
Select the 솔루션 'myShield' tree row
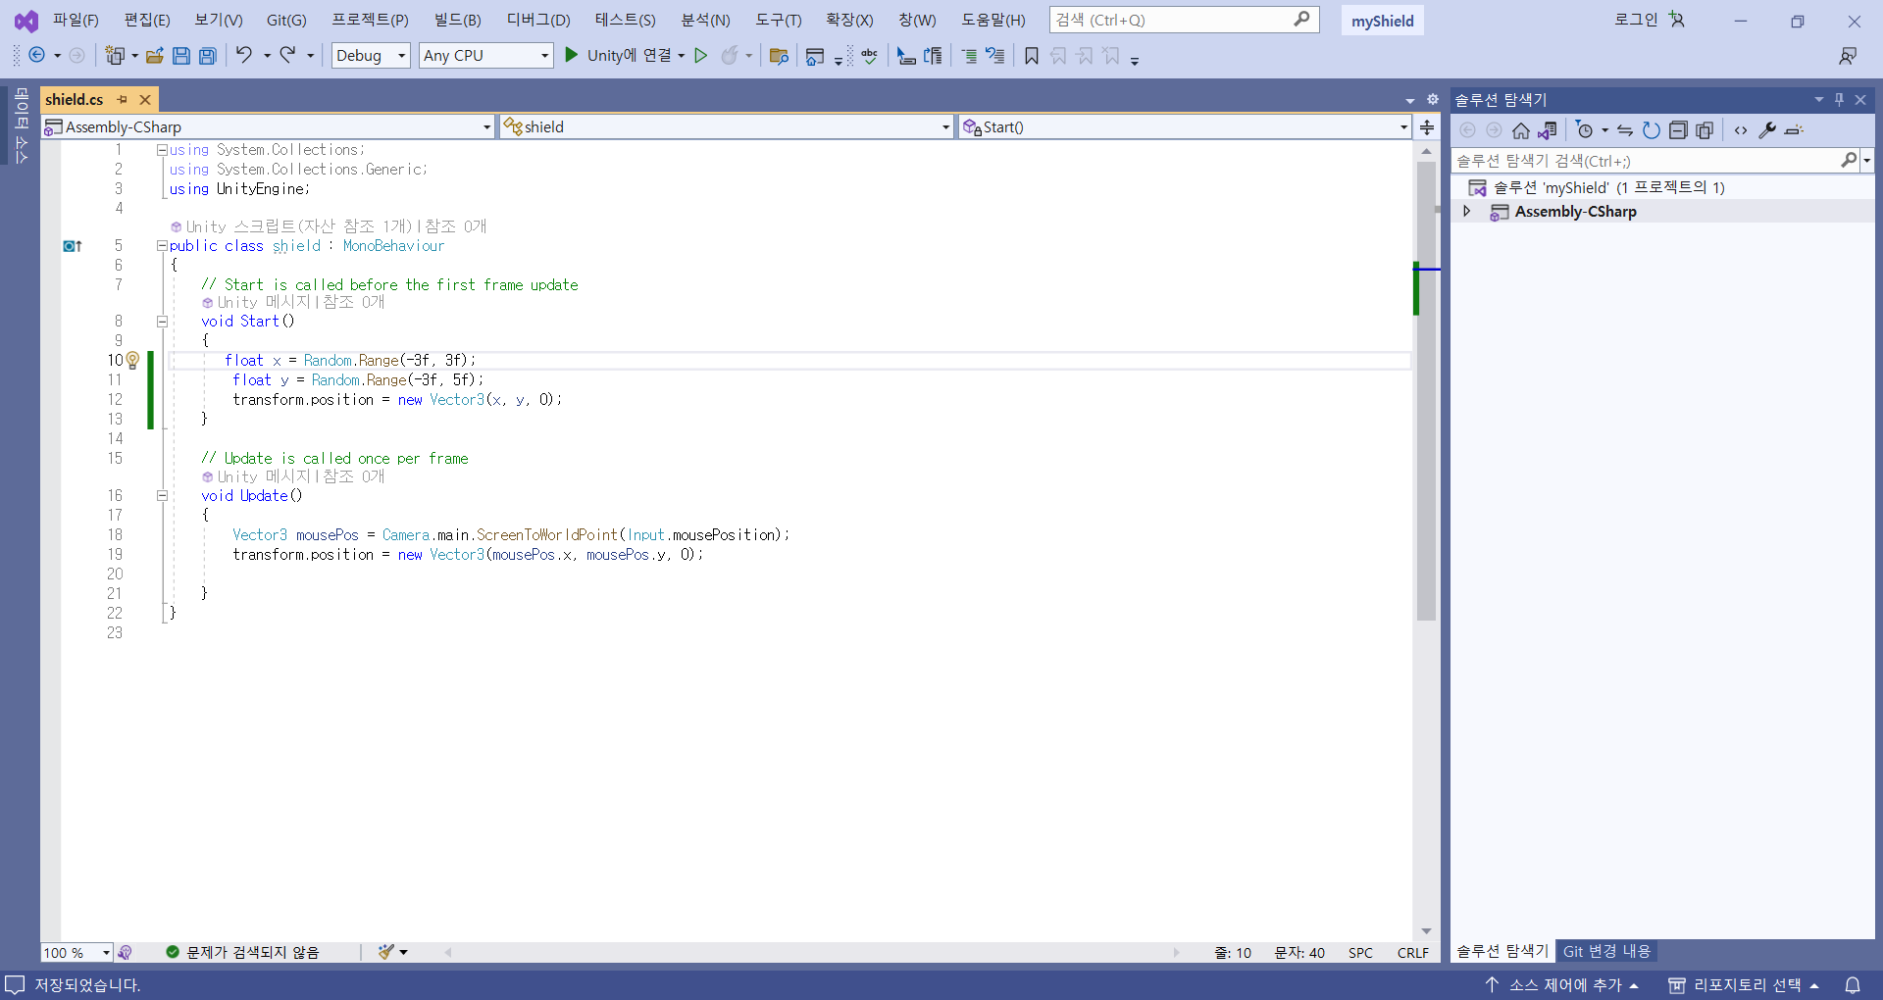[1662, 187]
